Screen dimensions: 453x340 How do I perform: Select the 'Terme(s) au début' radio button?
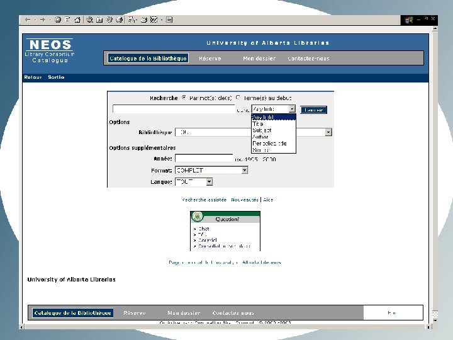click(x=238, y=98)
